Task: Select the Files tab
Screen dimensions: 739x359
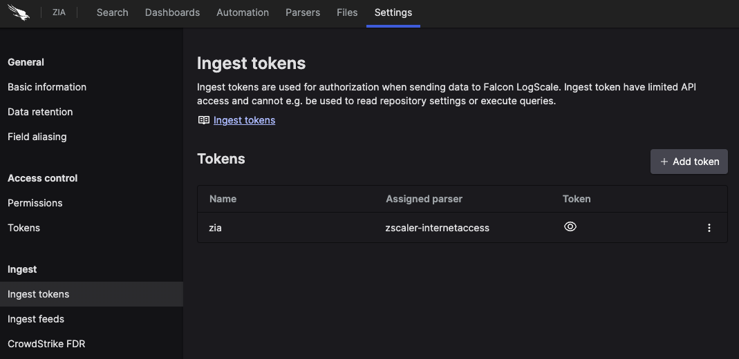Action: 347,12
